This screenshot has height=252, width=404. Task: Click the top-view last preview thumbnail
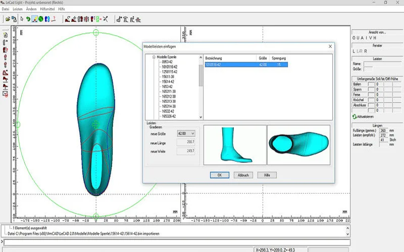[x=298, y=145]
